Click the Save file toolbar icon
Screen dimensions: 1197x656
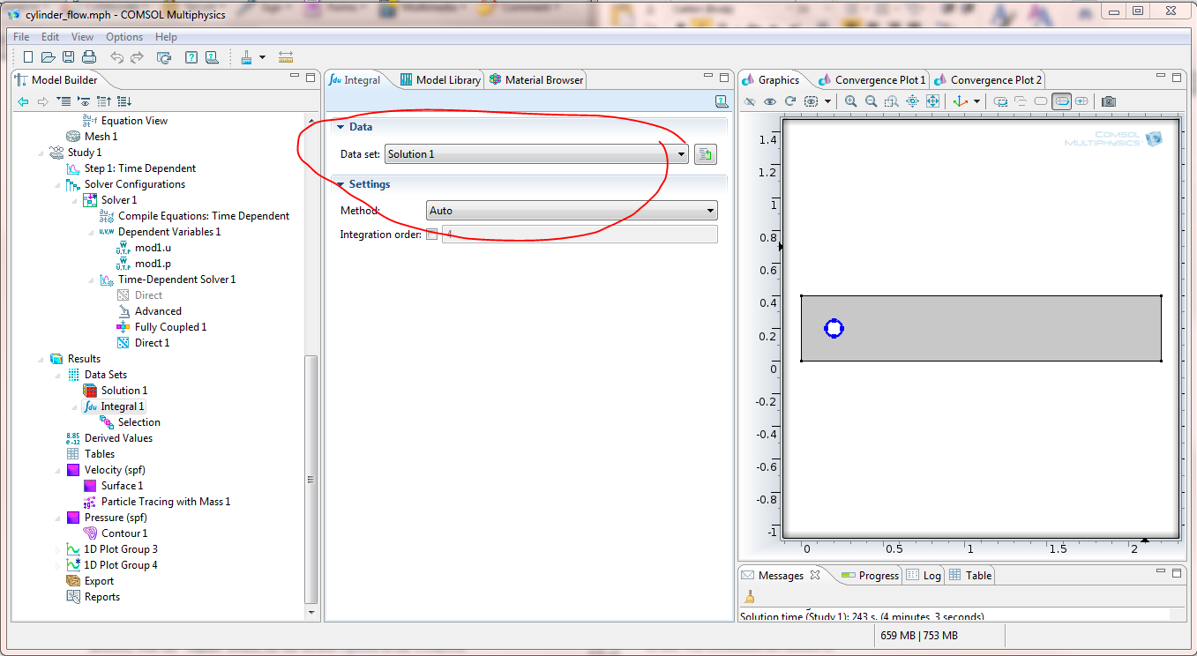pyautogui.click(x=68, y=57)
